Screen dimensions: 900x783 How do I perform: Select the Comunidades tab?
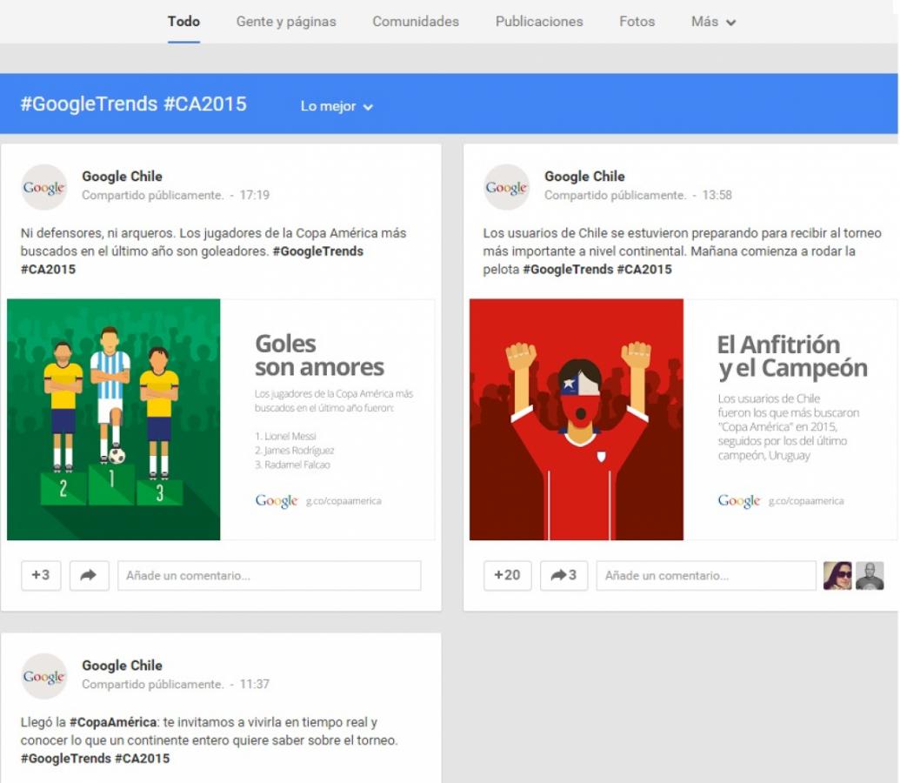click(416, 22)
